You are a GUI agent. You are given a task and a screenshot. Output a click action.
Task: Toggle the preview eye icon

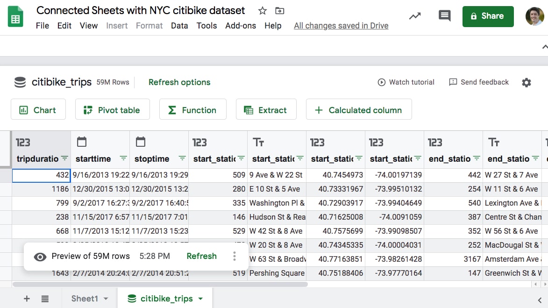click(40, 257)
